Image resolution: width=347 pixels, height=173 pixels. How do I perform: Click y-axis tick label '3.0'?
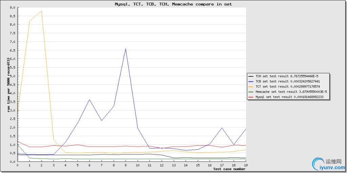point(13,110)
